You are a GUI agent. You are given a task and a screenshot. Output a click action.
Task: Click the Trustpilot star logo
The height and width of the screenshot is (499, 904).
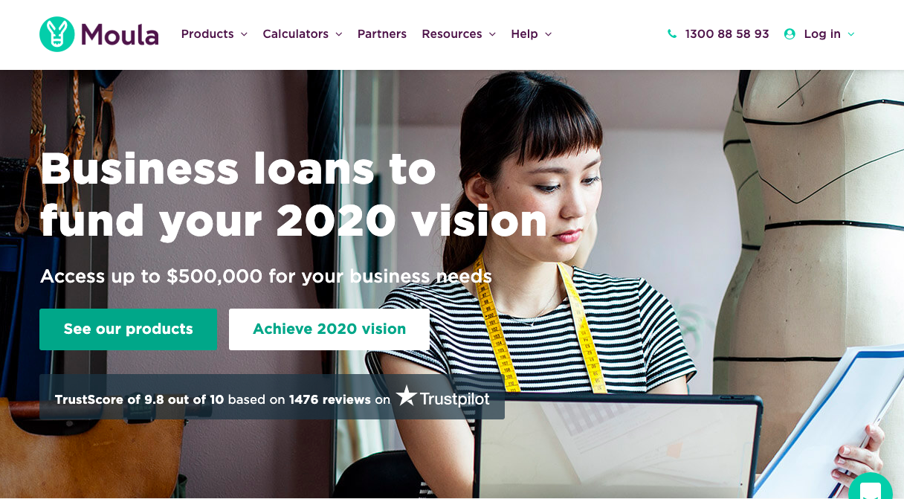(x=407, y=396)
